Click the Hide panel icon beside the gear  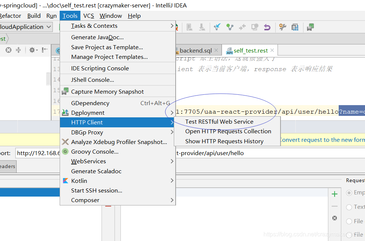45,50
